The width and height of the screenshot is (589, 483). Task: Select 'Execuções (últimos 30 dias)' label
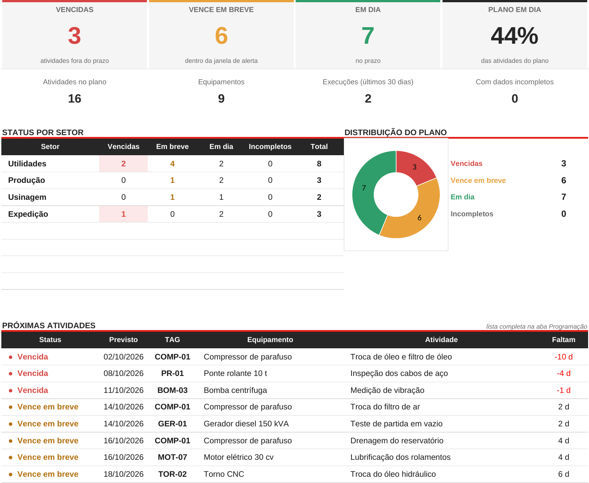[x=368, y=82]
